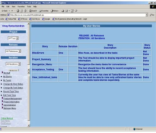Open the XP Bryce link shortcut
The width and height of the screenshot is (156, 133).
coord(23,19)
